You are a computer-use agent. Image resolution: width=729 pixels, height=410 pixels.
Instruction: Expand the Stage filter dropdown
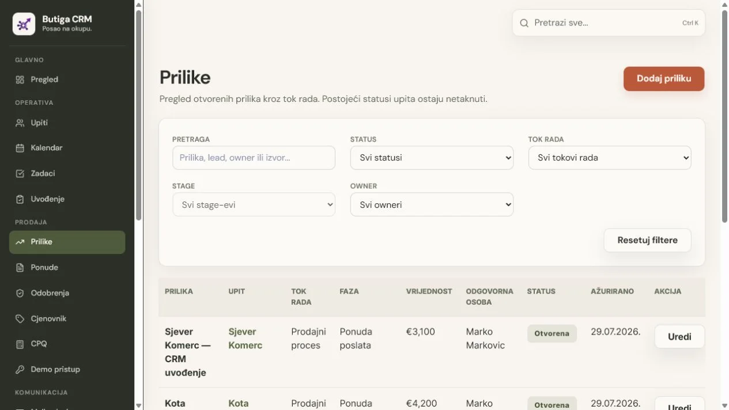[254, 204]
